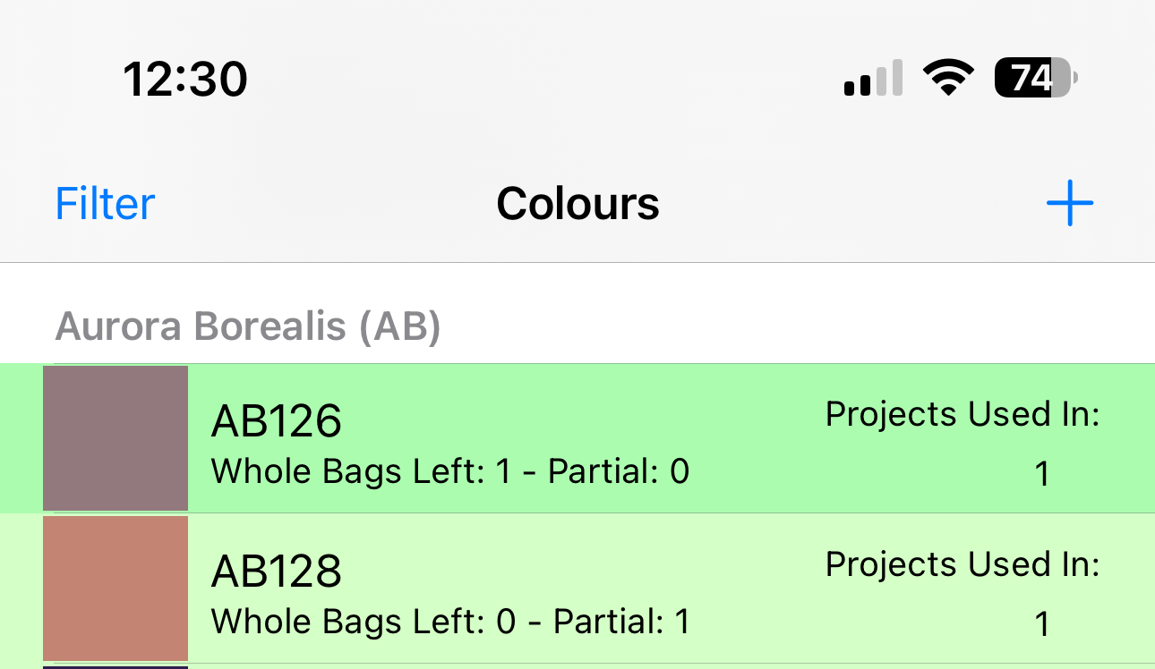1155x669 pixels.
Task: Tap the plus icon to add a colour
Action: pos(1070,204)
